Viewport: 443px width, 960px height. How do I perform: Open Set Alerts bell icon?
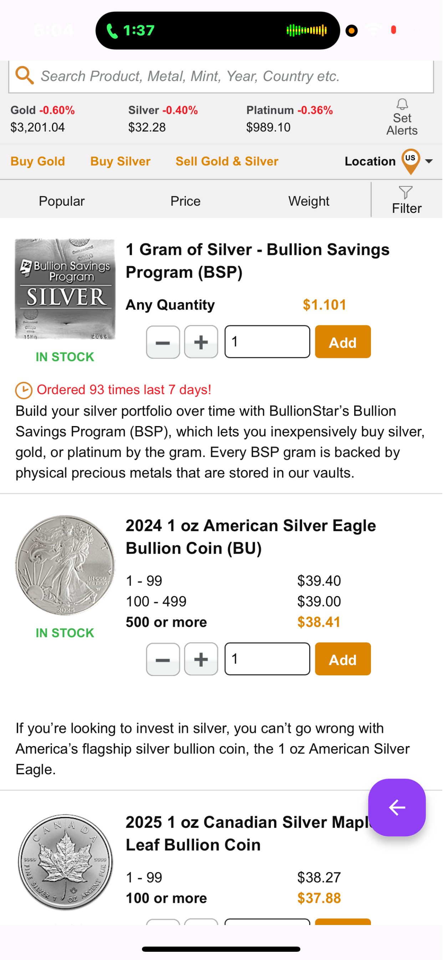point(402,104)
